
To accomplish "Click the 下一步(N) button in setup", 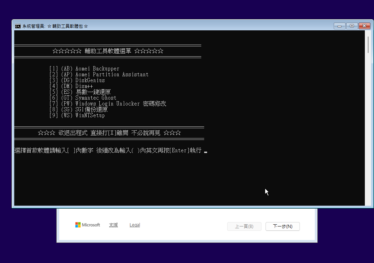I will (283, 226).
